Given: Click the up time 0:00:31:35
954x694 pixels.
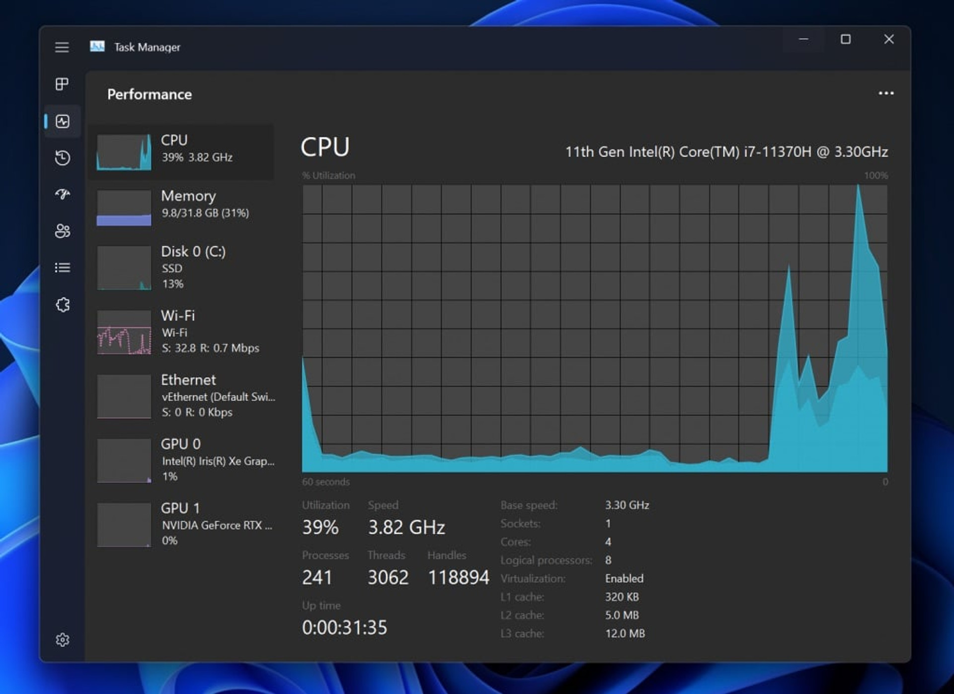Looking at the screenshot, I should 344,627.
